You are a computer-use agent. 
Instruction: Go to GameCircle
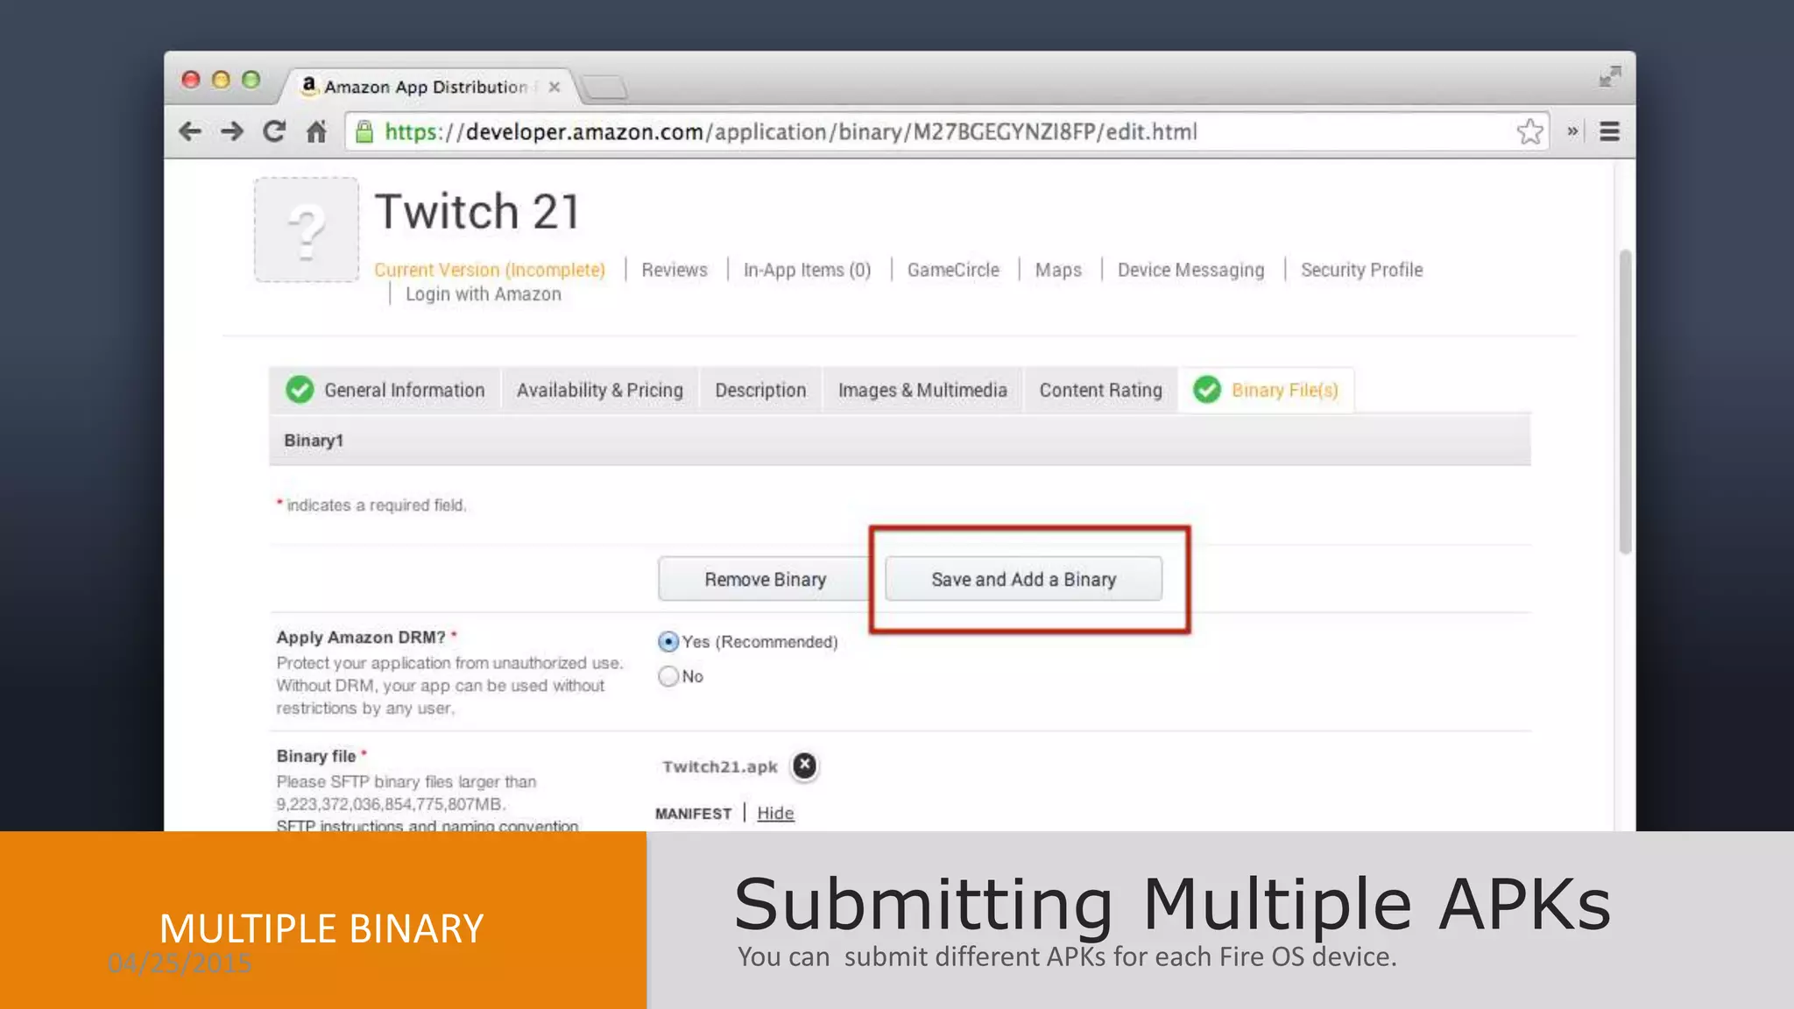click(x=953, y=270)
